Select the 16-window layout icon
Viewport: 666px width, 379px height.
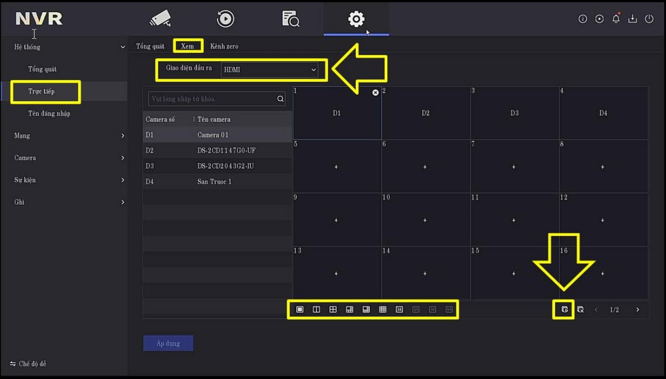point(399,309)
